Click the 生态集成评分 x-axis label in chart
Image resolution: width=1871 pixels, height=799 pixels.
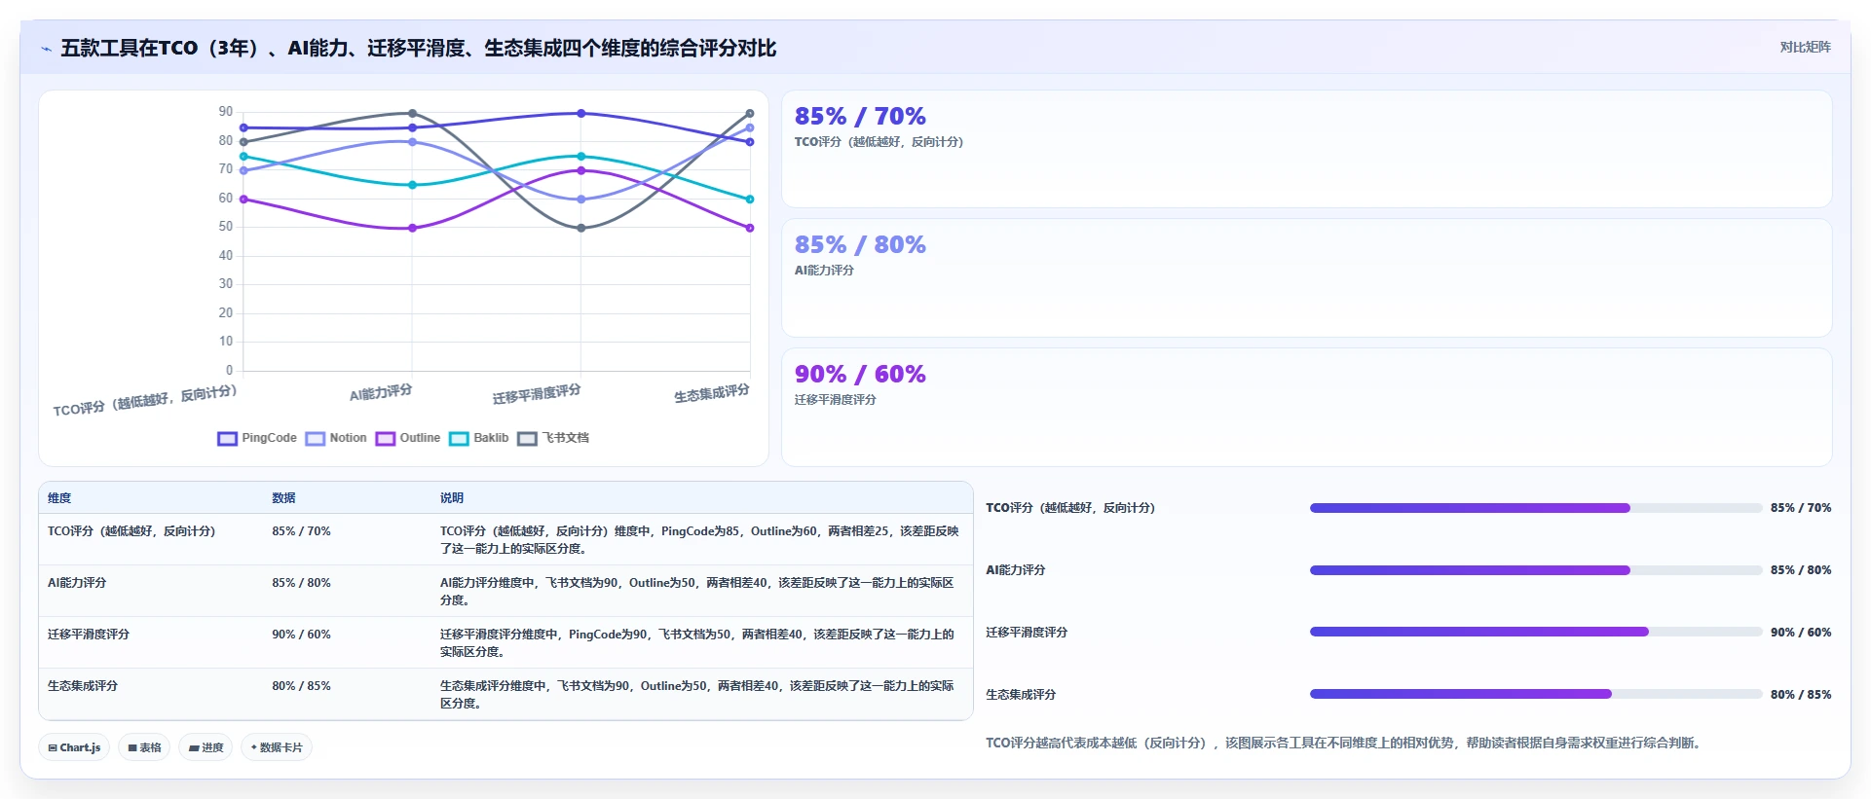pyautogui.click(x=712, y=393)
